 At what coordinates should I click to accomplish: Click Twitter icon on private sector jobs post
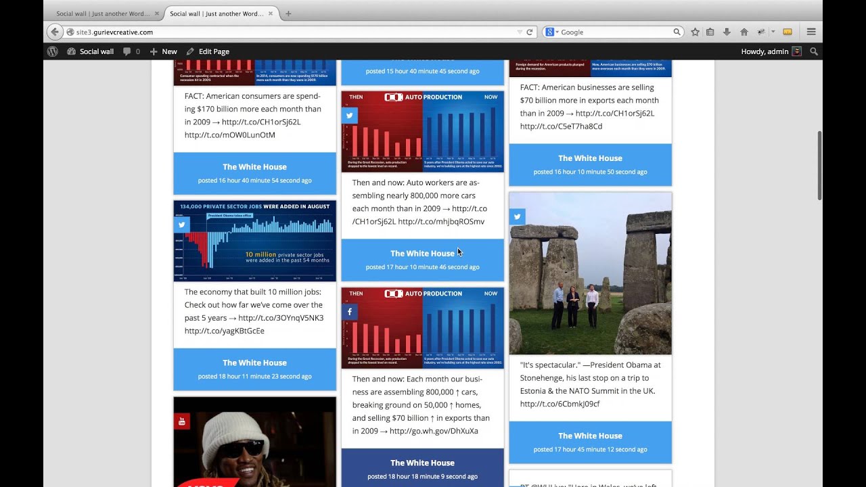tap(181, 225)
